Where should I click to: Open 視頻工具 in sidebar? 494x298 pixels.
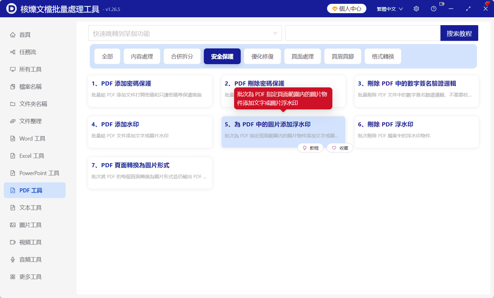coord(35,242)
